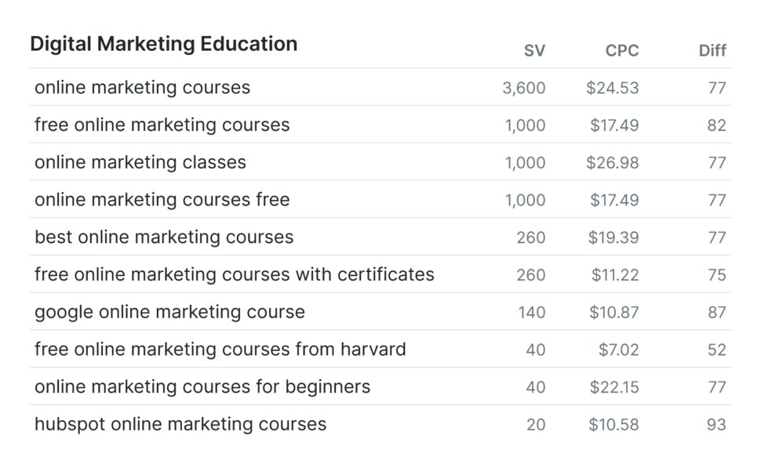Select keyword 'free online marketing courses with certificates'
Viewport: 761px width, 464px height.
(235, 274)
